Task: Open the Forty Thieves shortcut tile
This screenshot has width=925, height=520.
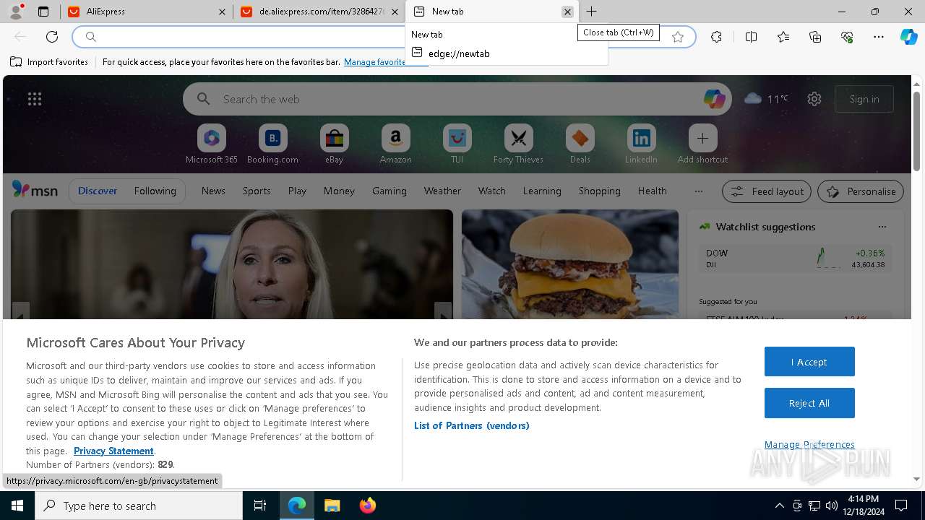Action: click(x=518, y=144)
